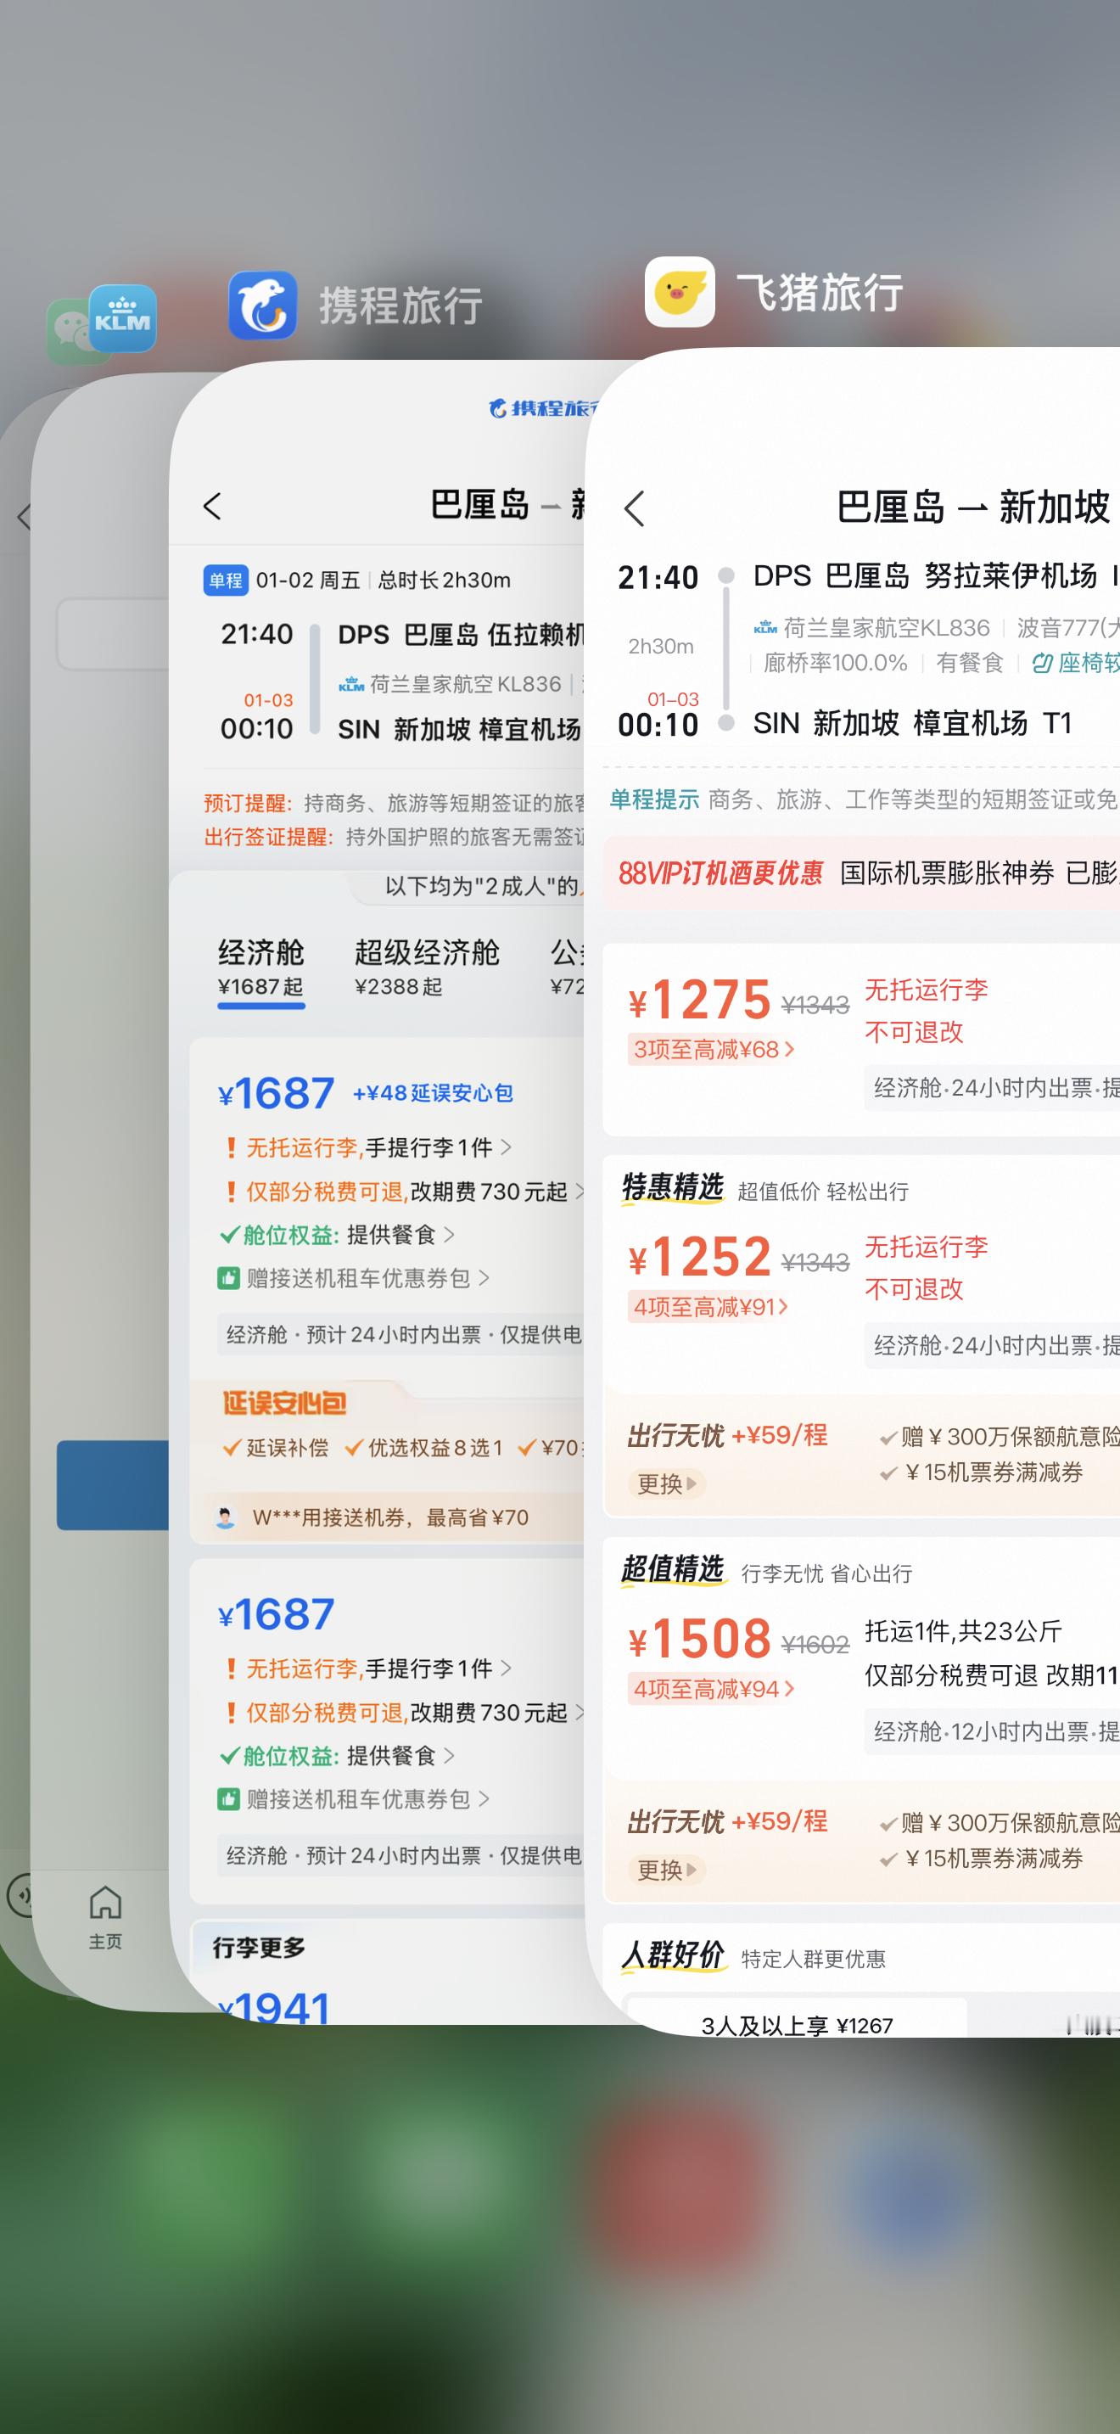Tap the 出行签证提醒 notice in Ctrip
The image size is (1120, 2434).
[x=395, y=836]
